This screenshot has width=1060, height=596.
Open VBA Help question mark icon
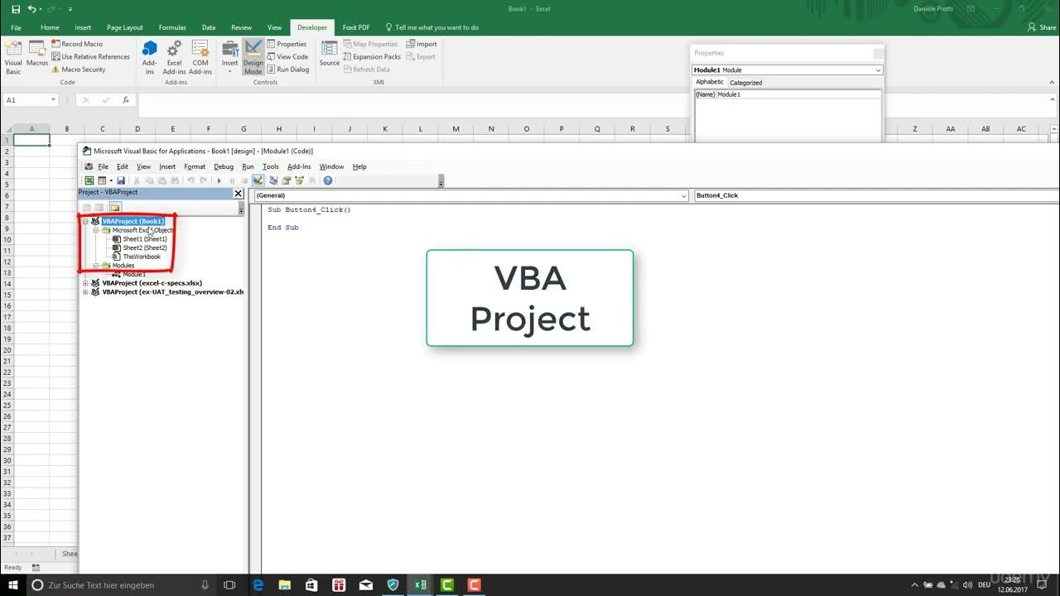pyautogui.click(x=328, y=180)
